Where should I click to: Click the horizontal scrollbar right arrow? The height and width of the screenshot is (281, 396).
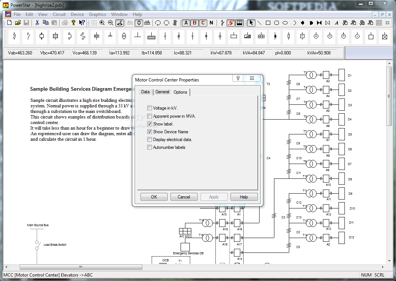coord(383,267)
